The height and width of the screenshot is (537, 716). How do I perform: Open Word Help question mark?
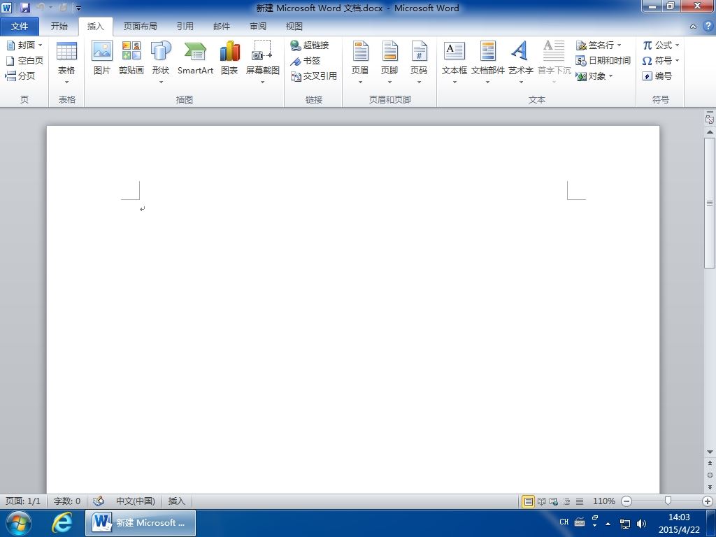click(708, 26)
